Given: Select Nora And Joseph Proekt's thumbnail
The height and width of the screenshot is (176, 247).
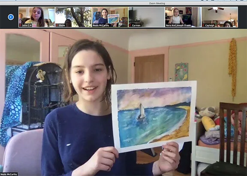Looking at the screenshot, I should coord(183,17).
